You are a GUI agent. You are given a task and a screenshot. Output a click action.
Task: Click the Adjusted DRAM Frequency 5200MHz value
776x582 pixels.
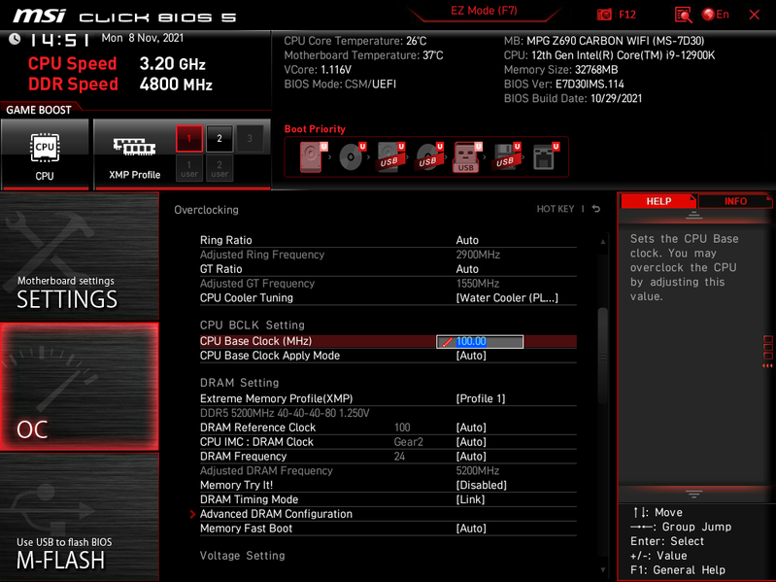(478, 470)
